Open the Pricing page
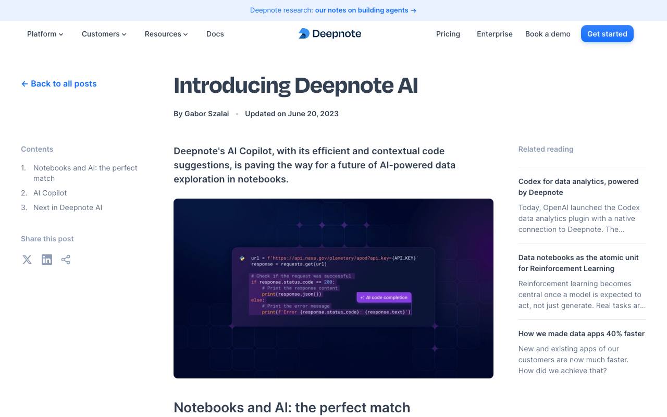This screenshot has width=667, height=417. 448,34
